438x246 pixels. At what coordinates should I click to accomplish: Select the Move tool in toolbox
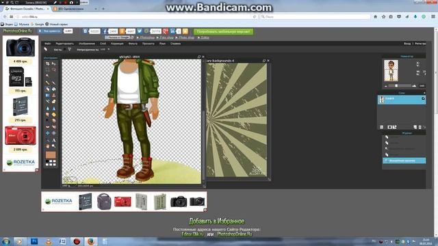click(x=53, y=64)
